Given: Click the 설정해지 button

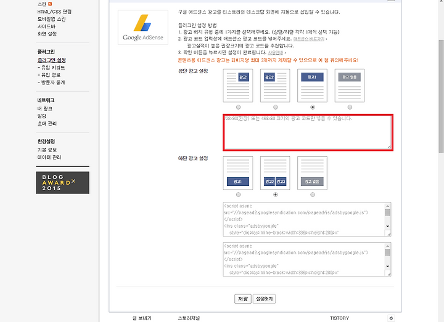Looking at the screenshot, I should coord(264,299).
